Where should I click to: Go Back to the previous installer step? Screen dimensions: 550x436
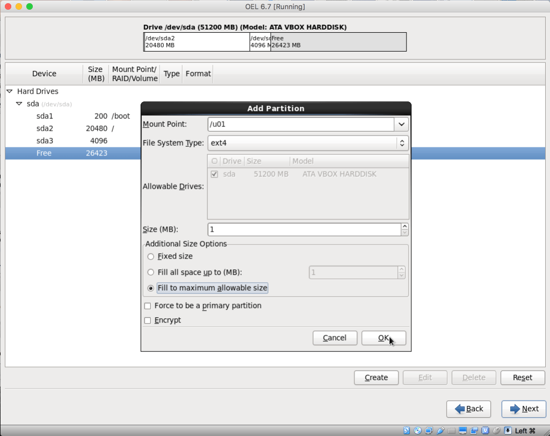pyautogui.click(x=468, y=409)
